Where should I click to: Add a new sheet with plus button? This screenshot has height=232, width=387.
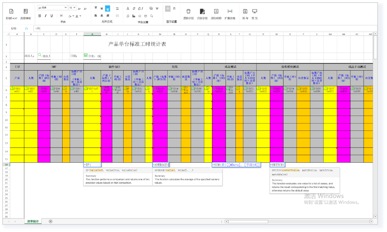click(51, 221)
